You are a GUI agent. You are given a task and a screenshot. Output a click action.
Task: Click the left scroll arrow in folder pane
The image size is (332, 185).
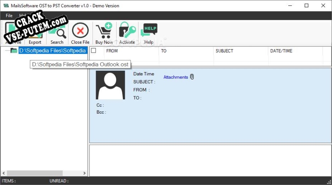[3, 173]
